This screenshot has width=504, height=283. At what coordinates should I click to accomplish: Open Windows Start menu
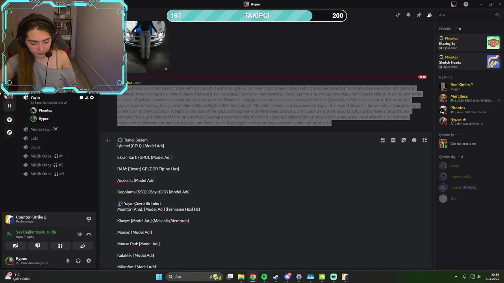[x=159, y=277]
